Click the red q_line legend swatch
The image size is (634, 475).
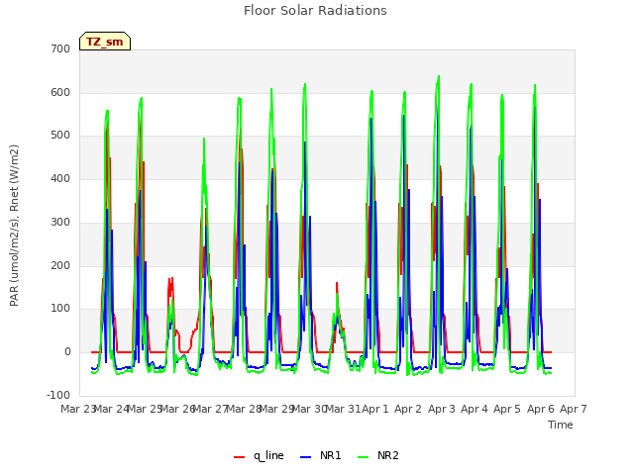(x=240, y=457)
